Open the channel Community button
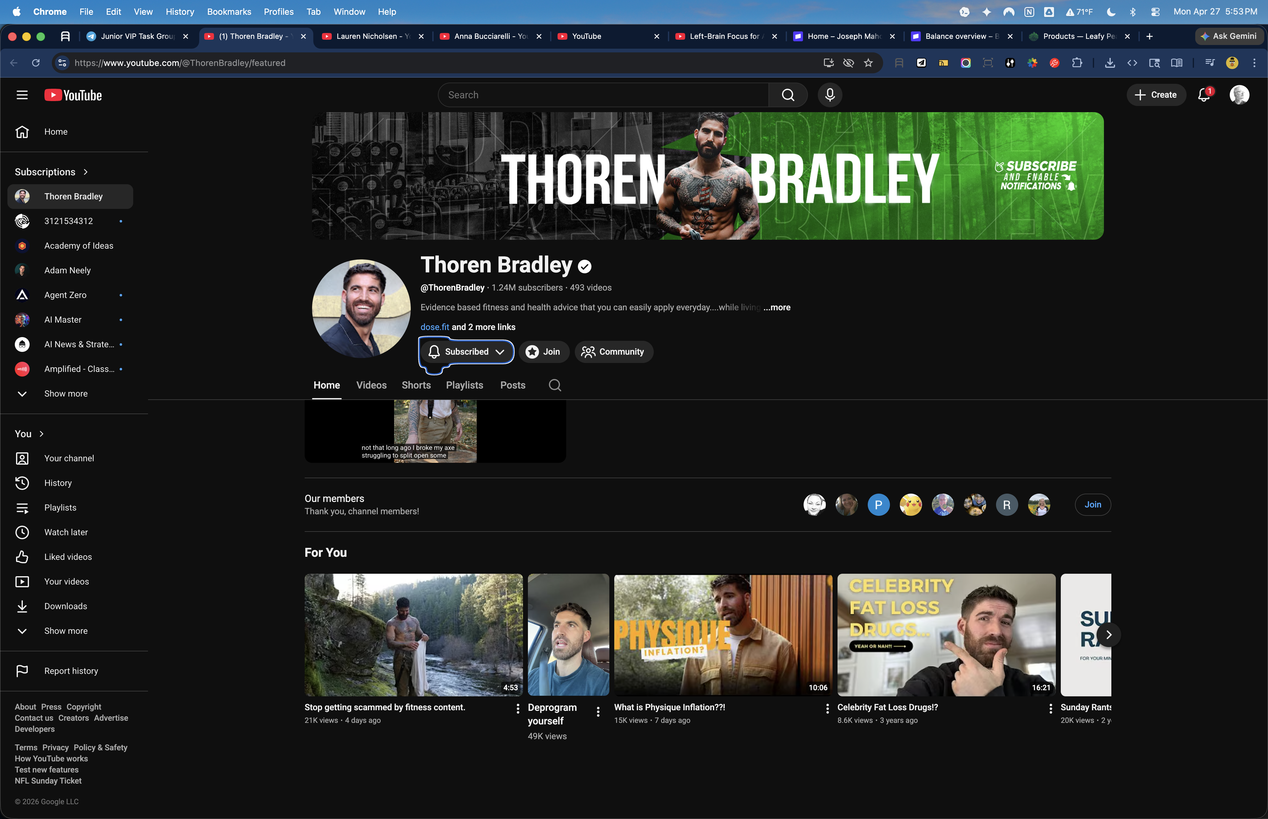1268x819 pixels. point(614,352)
